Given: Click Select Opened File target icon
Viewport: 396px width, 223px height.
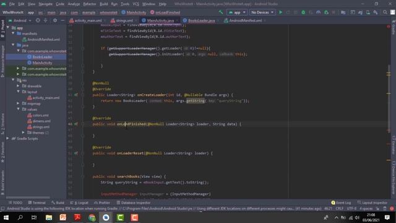Looking at the screenshot, I should pyautogui.click(x=38, y=20).
